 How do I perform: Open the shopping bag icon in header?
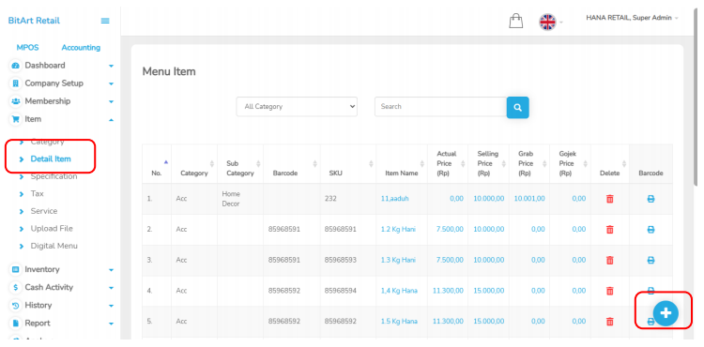516,21
